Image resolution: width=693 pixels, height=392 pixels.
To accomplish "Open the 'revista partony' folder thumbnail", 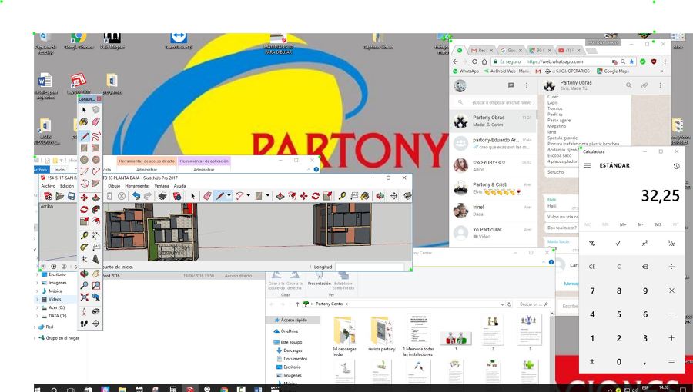I will [x=381, y=331].
